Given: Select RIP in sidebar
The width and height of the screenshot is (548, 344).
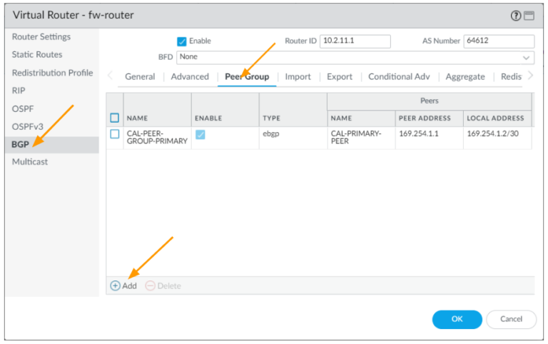Looking at the screenshot, I should (x=19, y=91).
